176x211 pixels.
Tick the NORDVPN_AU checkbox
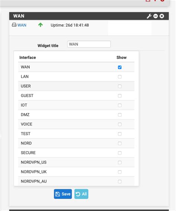pos(120,182)
